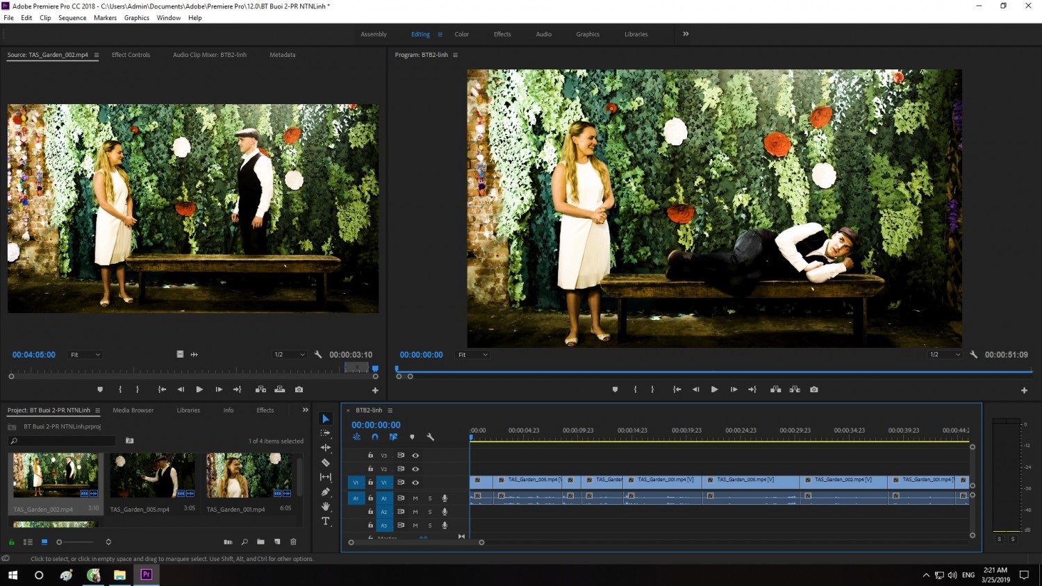This screenshot has height=586, width=1042.
Task: Delete selected item with the trash icon
Action: pyautogui.click(x=293, y=542)
